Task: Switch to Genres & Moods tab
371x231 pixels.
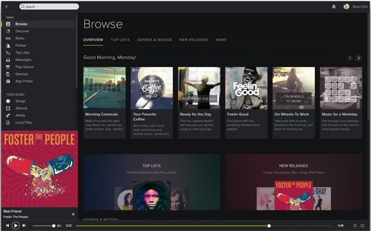Action: pos(155,40)
